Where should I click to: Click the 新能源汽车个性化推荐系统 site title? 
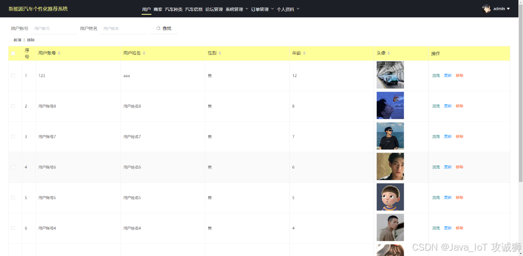[38, 9]
